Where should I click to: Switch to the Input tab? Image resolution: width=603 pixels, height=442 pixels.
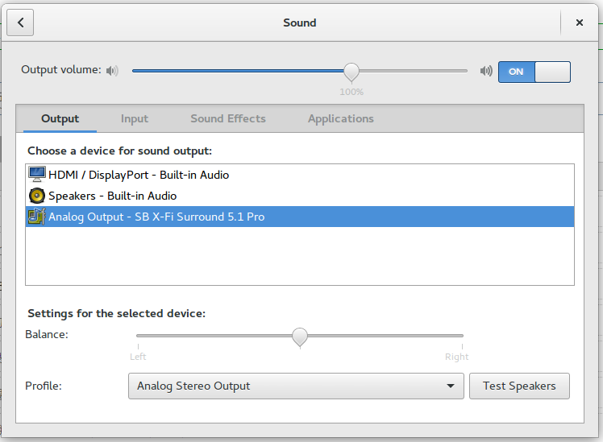135,118
